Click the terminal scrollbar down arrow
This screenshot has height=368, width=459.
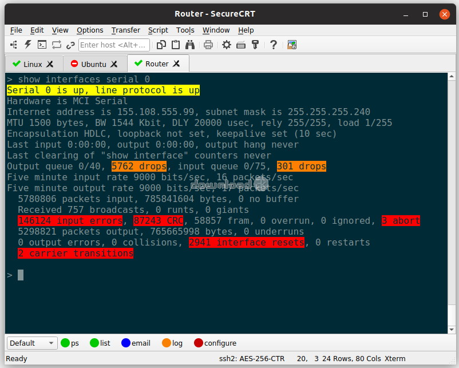coord(452,330)
